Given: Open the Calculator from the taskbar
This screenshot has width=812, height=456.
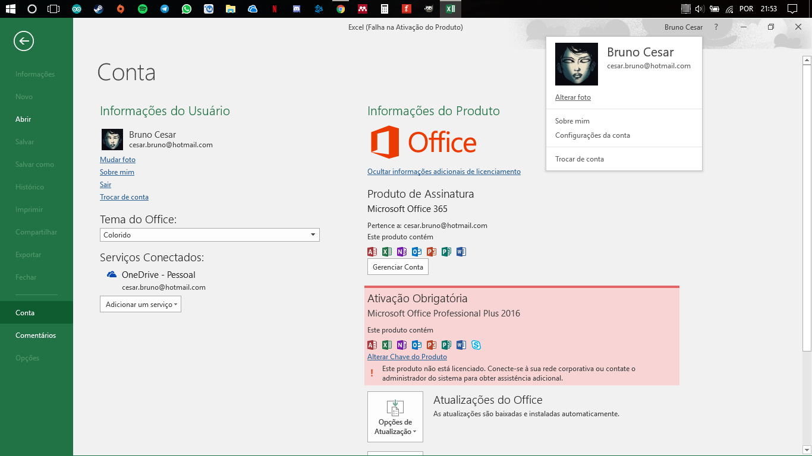Looking at the screenshot, I should pyautogui.click(x=385, y=9).
